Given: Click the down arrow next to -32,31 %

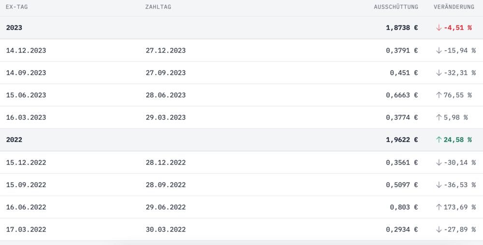Looking at the screenshot, I should [439, 73].
